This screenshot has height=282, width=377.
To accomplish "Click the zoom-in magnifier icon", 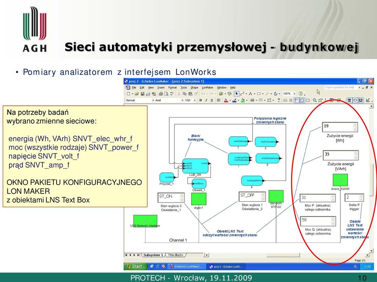I will (x=315, y=100).
